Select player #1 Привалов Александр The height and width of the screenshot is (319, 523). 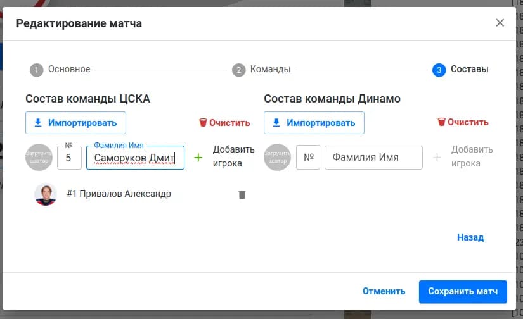pyautogui.click(x=119, y=194)
